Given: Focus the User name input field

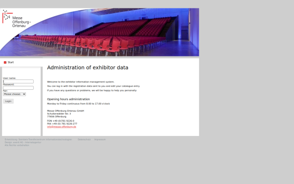Looking at the screenshot, I should click(19, 81).
